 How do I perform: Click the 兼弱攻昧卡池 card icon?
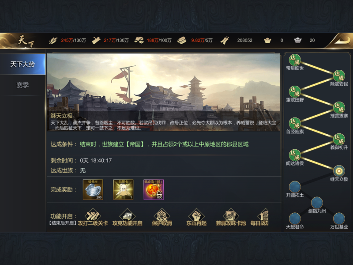click(231, 216)
